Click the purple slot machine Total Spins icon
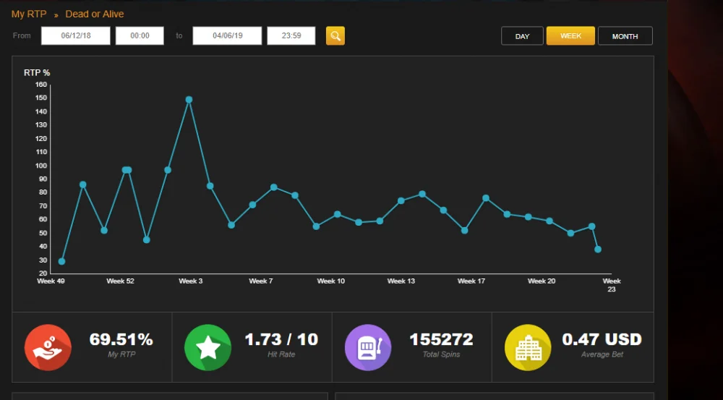This screenshot has height=400, width=723. point(368,347)
